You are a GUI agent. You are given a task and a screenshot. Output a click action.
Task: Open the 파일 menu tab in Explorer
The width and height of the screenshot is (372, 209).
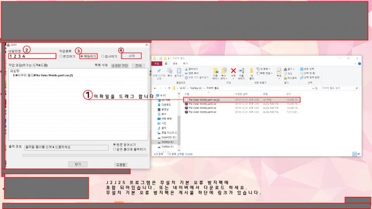click(157, 64)
